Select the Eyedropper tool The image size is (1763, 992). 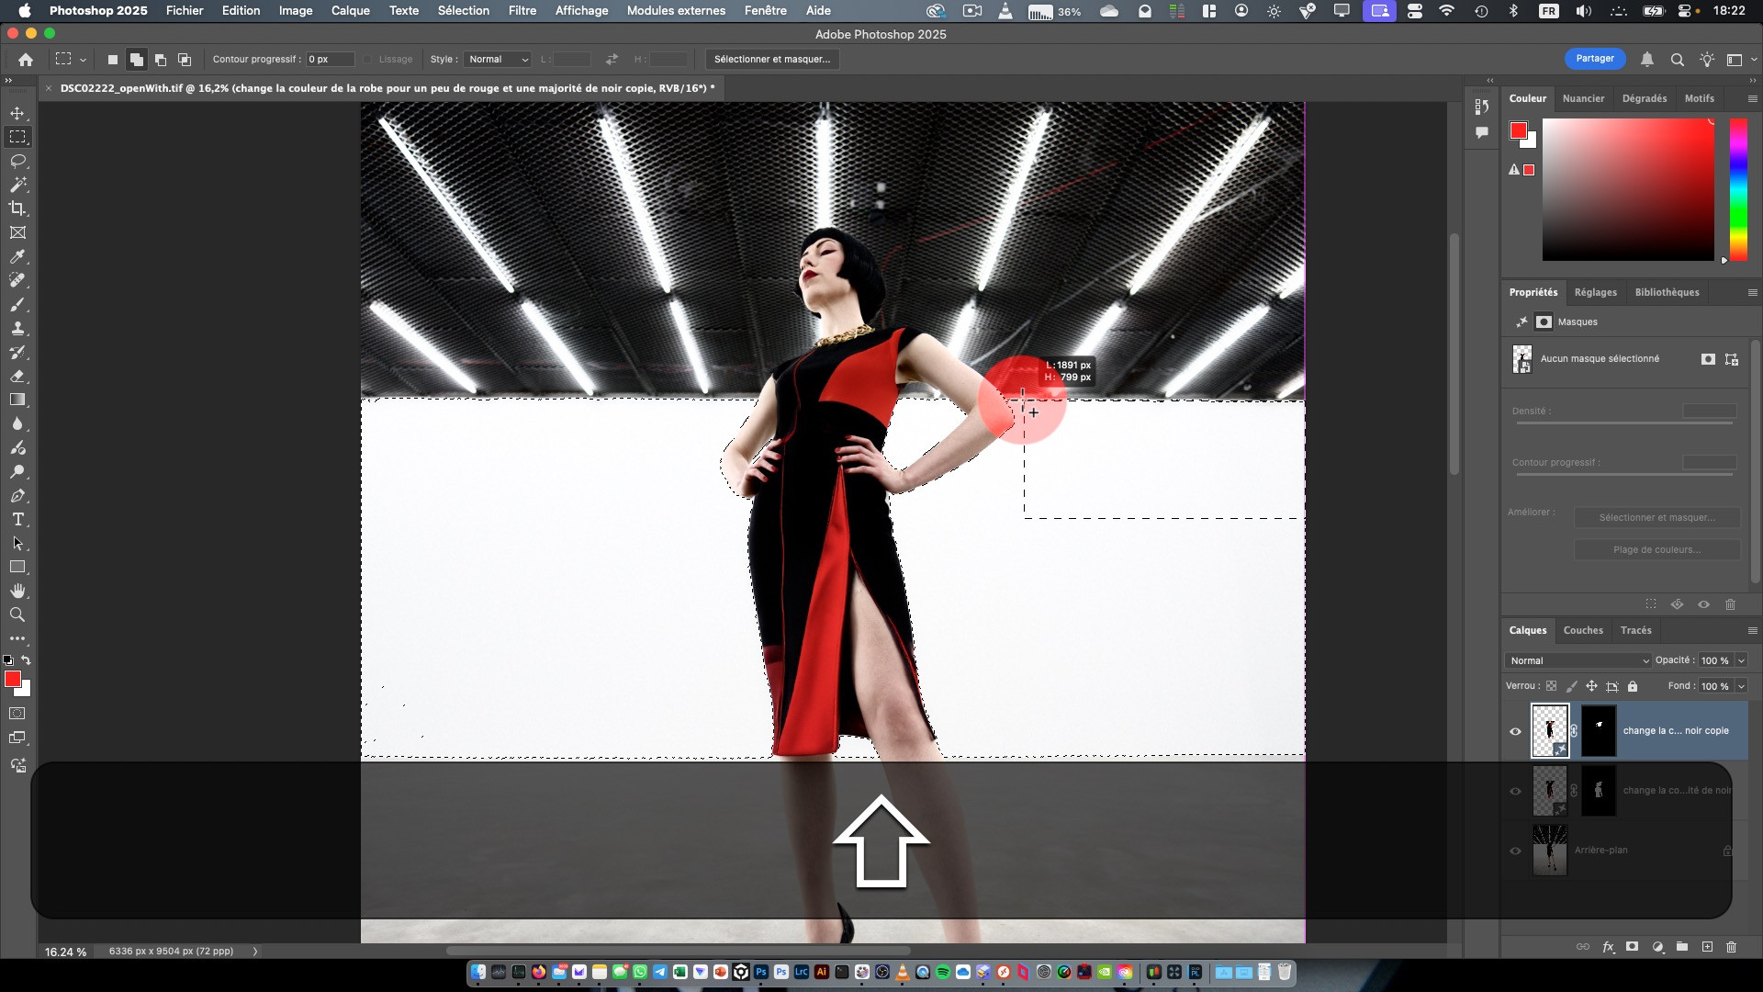coord(17,256)
